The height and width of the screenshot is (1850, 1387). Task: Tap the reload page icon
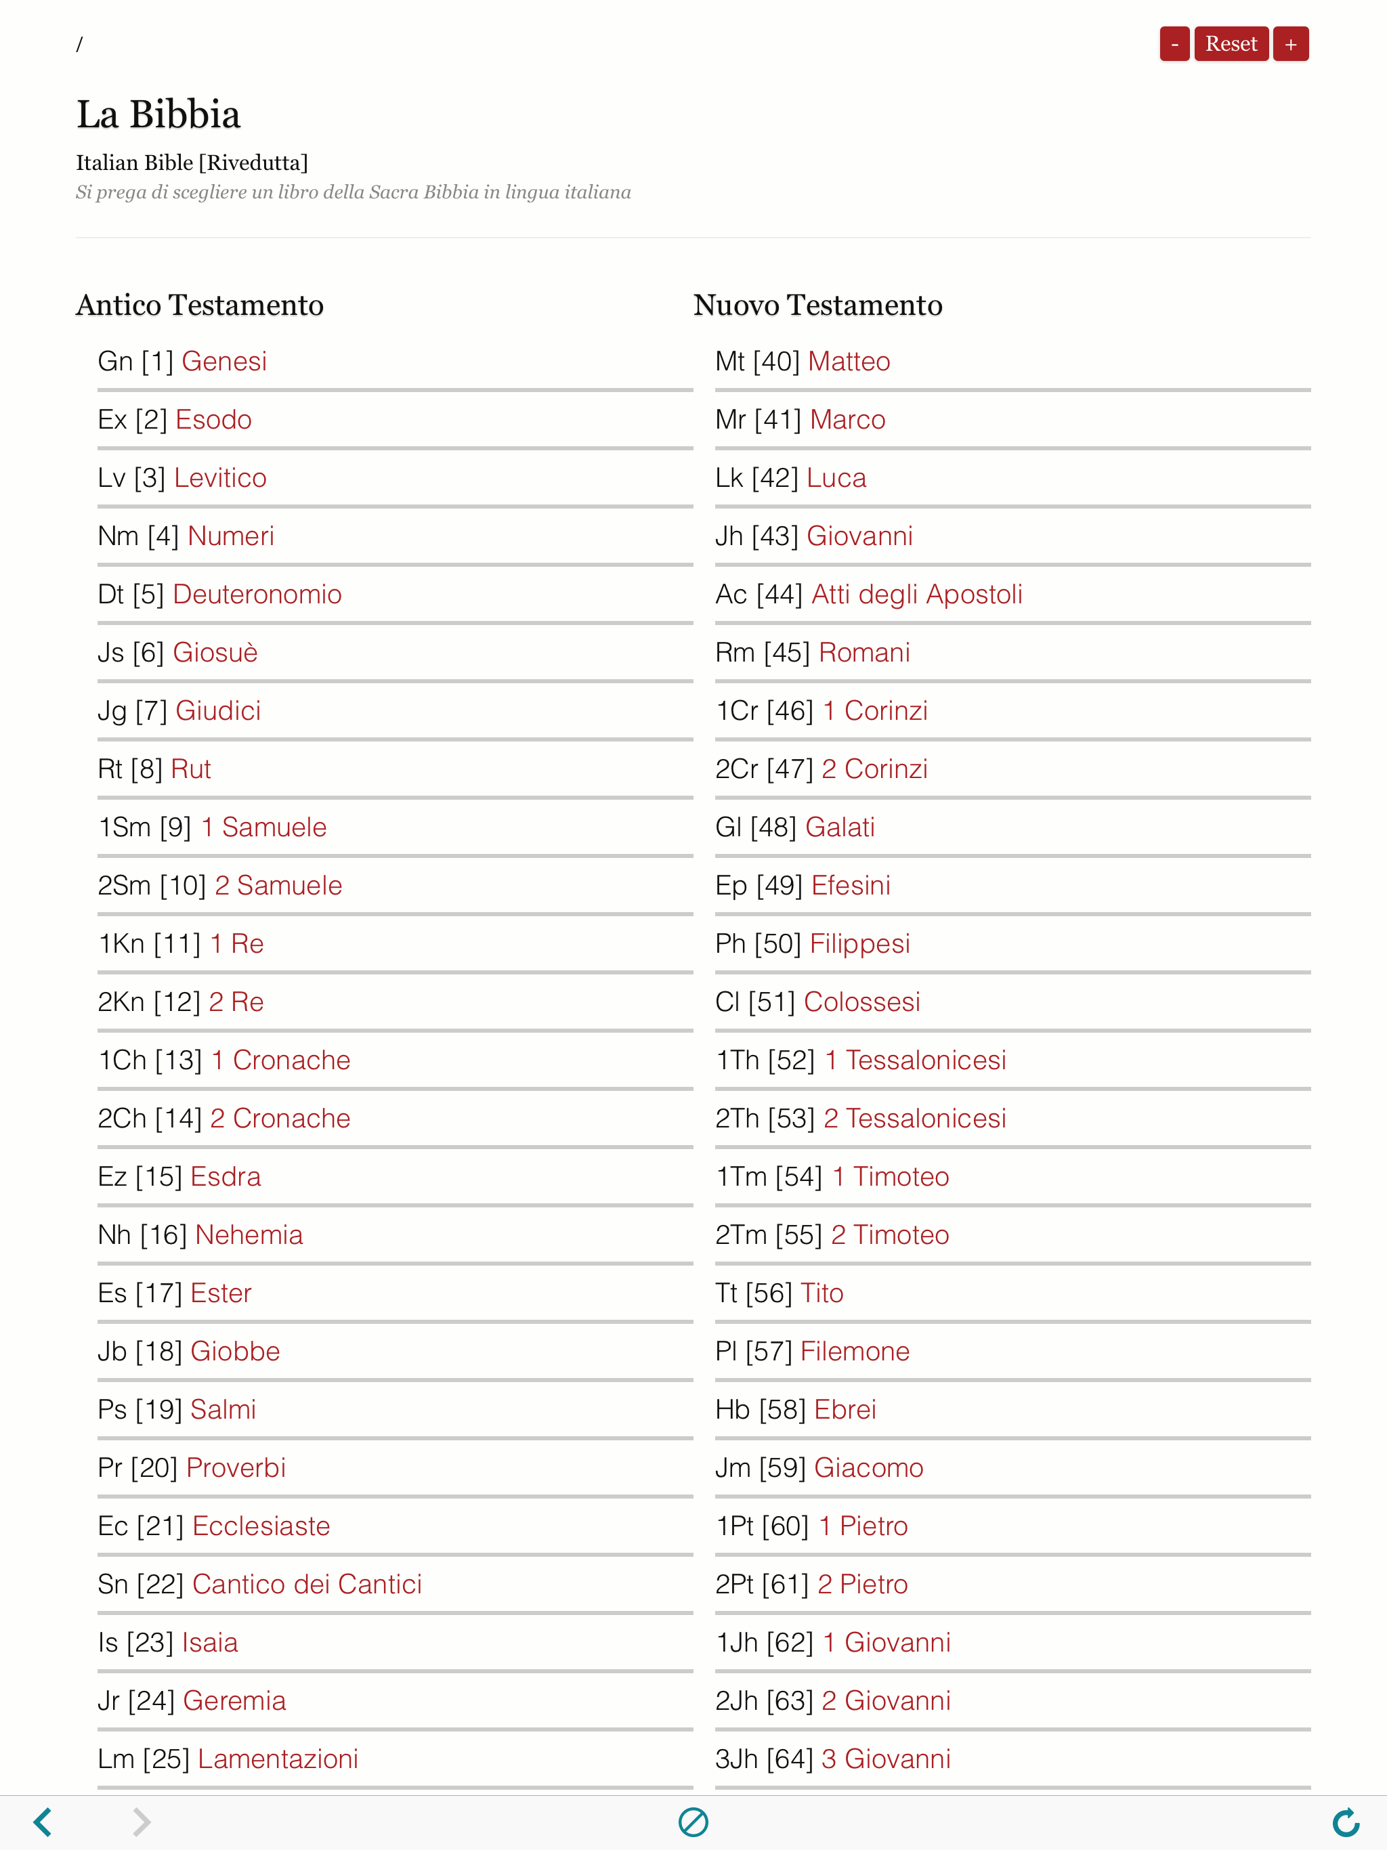click(x=1345, y=1822)
